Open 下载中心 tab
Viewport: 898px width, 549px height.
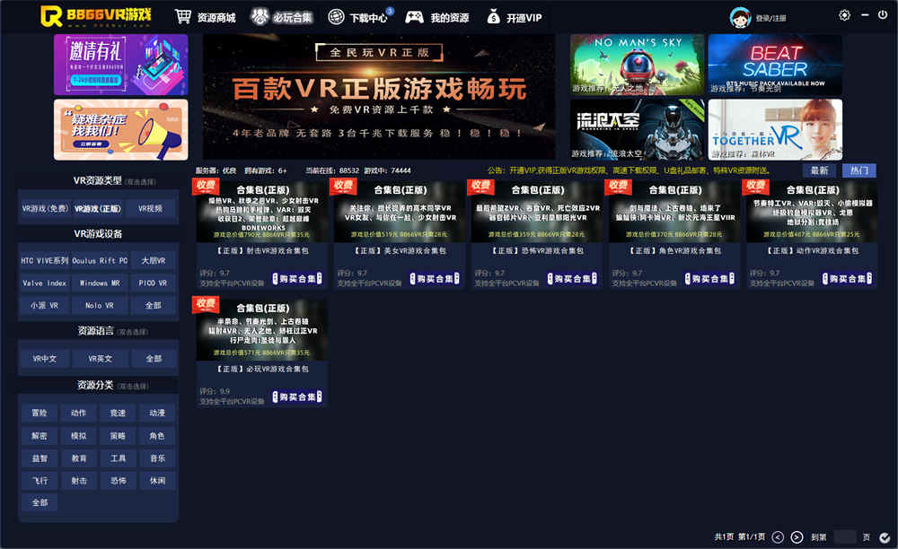(x=369, y=18)
